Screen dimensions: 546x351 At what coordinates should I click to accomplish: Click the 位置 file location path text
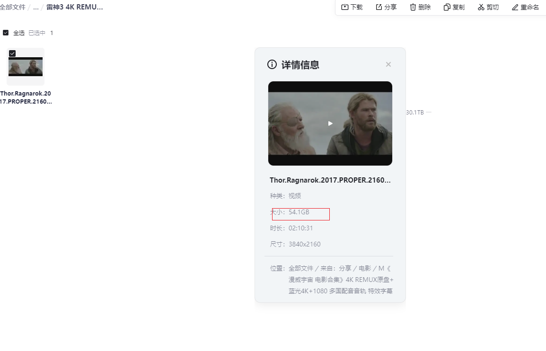point(341,280)
